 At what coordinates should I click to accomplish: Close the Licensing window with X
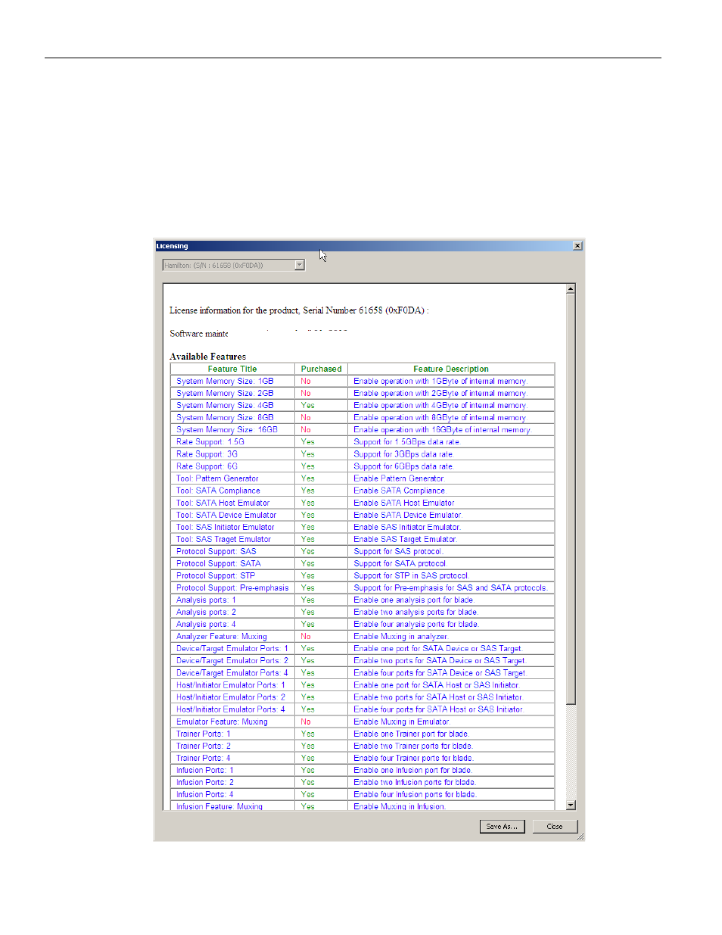click(577, 246)
